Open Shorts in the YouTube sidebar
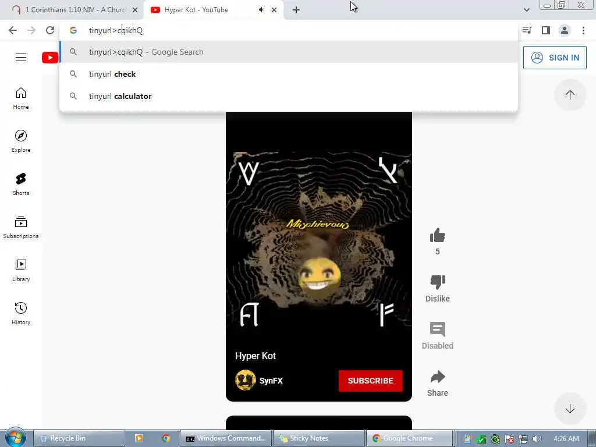The width and height of the screenshot is (596, 447). click(x=21, y=185)
